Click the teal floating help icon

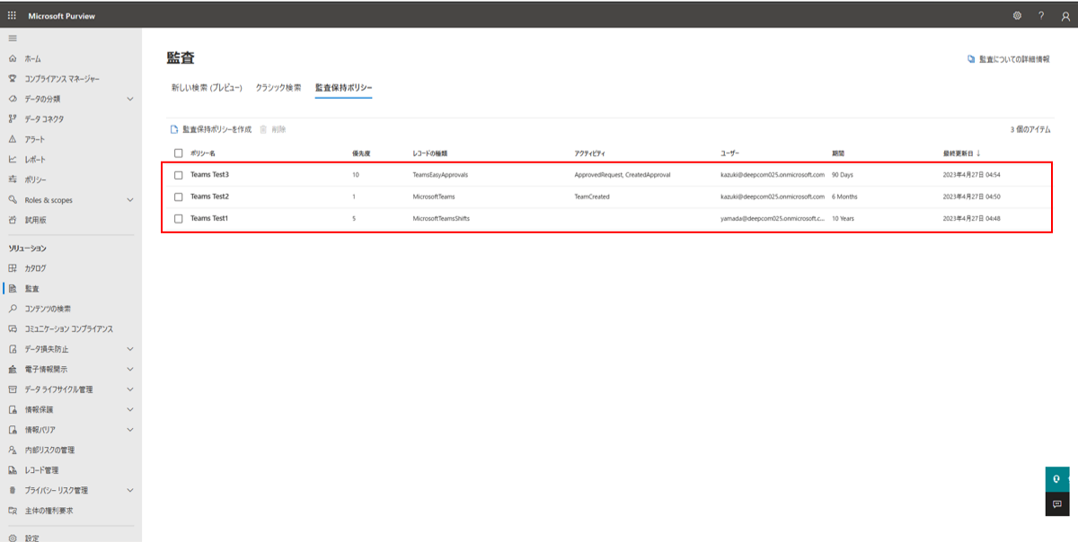[1057, 478]
